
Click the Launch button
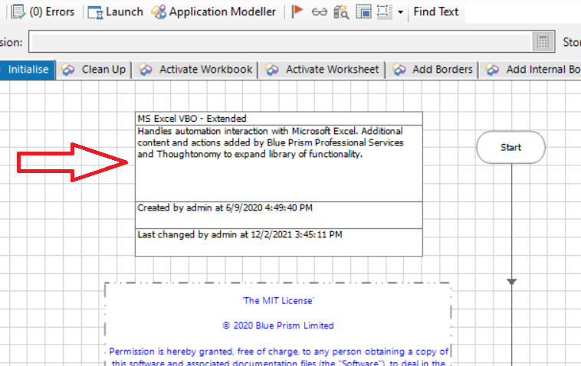(116, 11)
